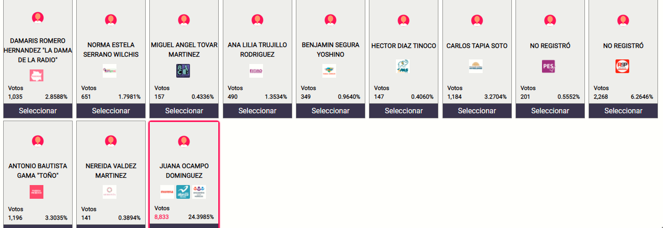Viewport: 663px width, 228px height.
Task: Click the Encuentro logo on Juana Ocampo's card
Action: 199,192
